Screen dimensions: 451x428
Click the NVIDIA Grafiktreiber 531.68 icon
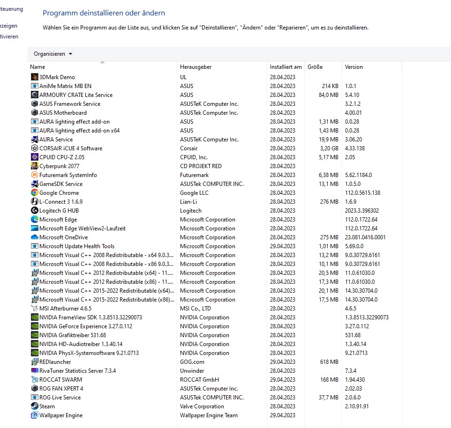[x=35, y=335]
